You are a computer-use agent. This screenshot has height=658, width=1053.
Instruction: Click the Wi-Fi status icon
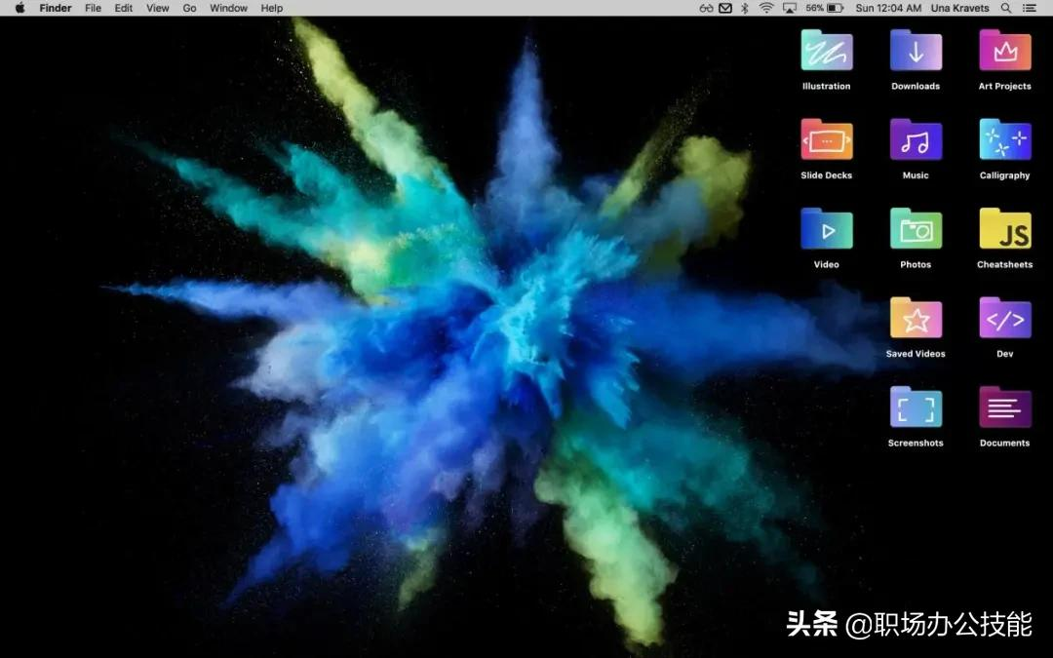[766, 8]
